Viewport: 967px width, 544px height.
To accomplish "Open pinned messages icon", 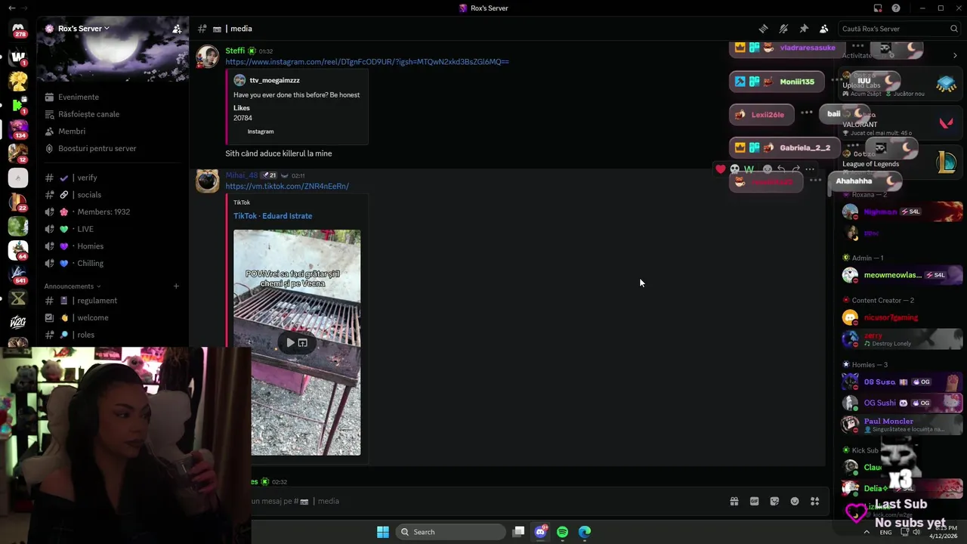I will click(x=804, y=29).
